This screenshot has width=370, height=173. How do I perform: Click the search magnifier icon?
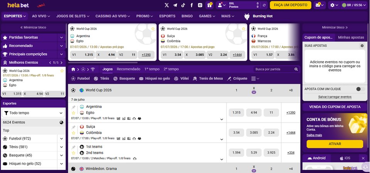[296, 69]
